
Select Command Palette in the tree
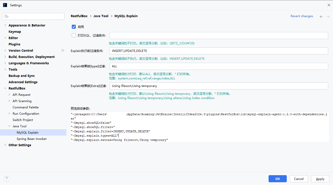[x=26, y=107]
